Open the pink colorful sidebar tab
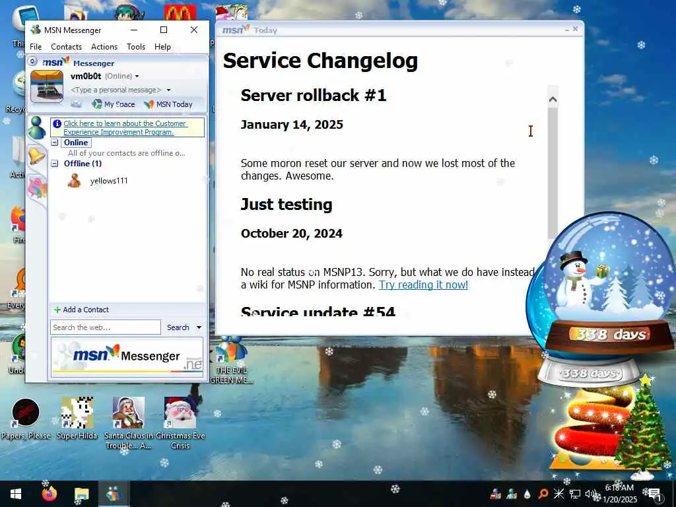This screenshot has width=676, height=507. (37, 188)
